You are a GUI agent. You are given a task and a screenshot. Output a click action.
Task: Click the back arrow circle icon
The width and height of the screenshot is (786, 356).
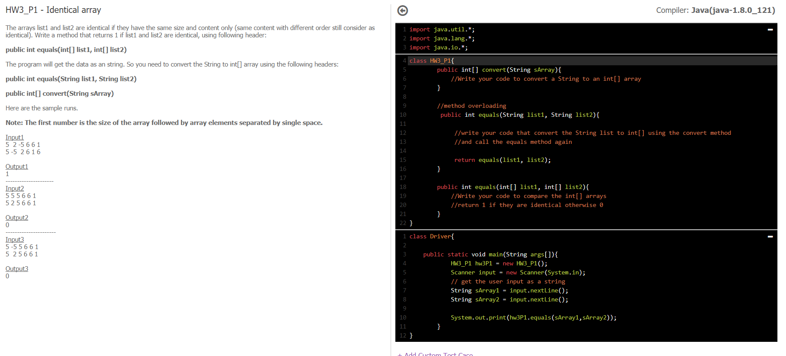pos(402,11)
